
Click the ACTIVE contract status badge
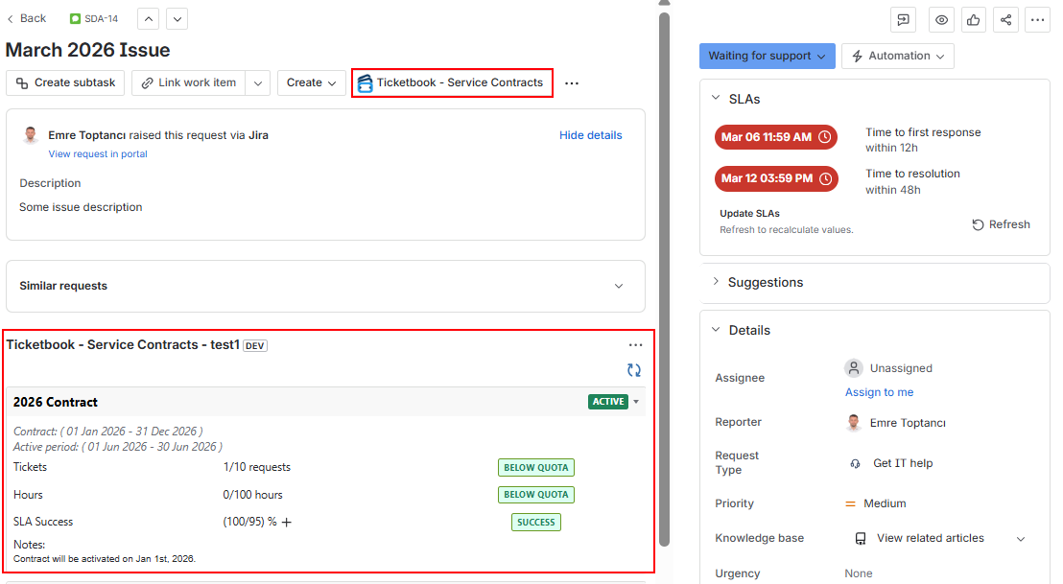[x=608, y=402]
